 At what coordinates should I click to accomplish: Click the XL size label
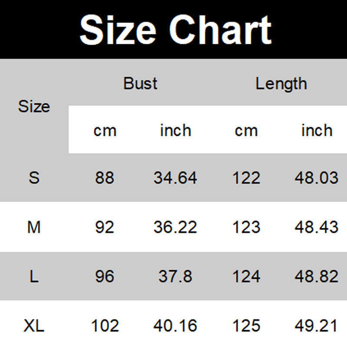click(34, 325)
